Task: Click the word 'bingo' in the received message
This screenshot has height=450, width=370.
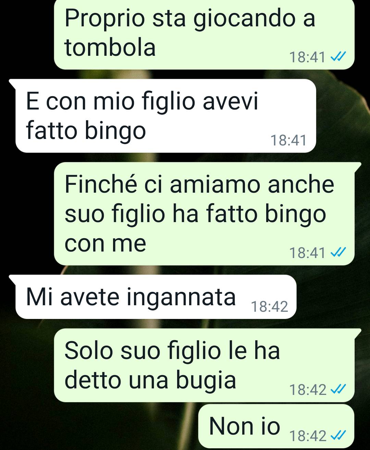Action: click(115, 132)
